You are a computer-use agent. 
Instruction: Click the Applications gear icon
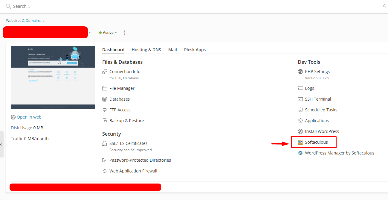coord(300,121)
